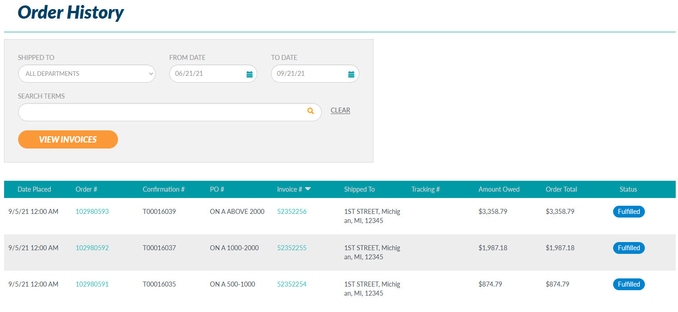Click Fulfilled badge for order 102980593
The image size is (678, 312).
click(x=629, y=212)
